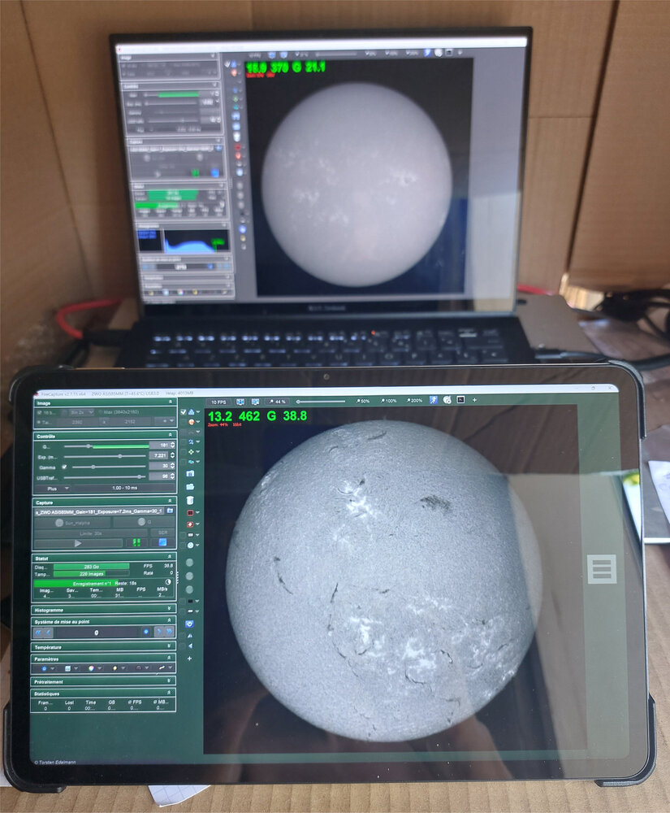The image size is (670, 813).
Task: Open the capture folder icon beside filename
Action: tap(170, 511)
